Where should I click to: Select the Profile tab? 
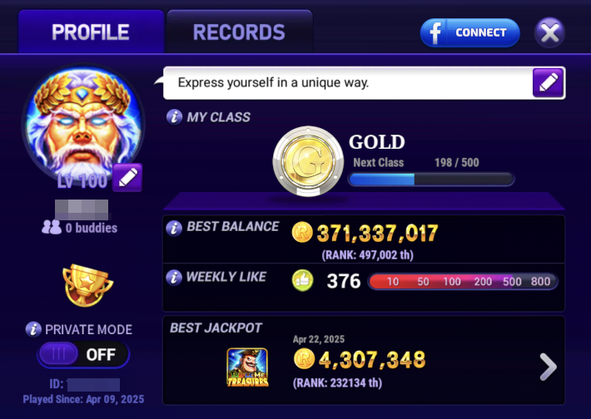[x=91, y=32]
